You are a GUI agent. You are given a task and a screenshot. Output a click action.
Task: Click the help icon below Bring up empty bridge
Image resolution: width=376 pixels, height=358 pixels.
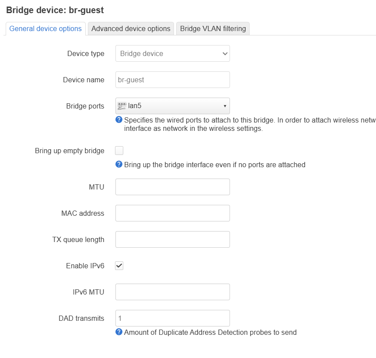coord(118,165)
